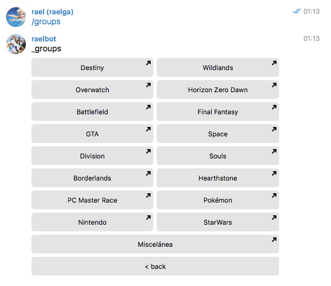Open the Division group link
331x286 pixels.
pyautogui.click(x=92, y=156)
